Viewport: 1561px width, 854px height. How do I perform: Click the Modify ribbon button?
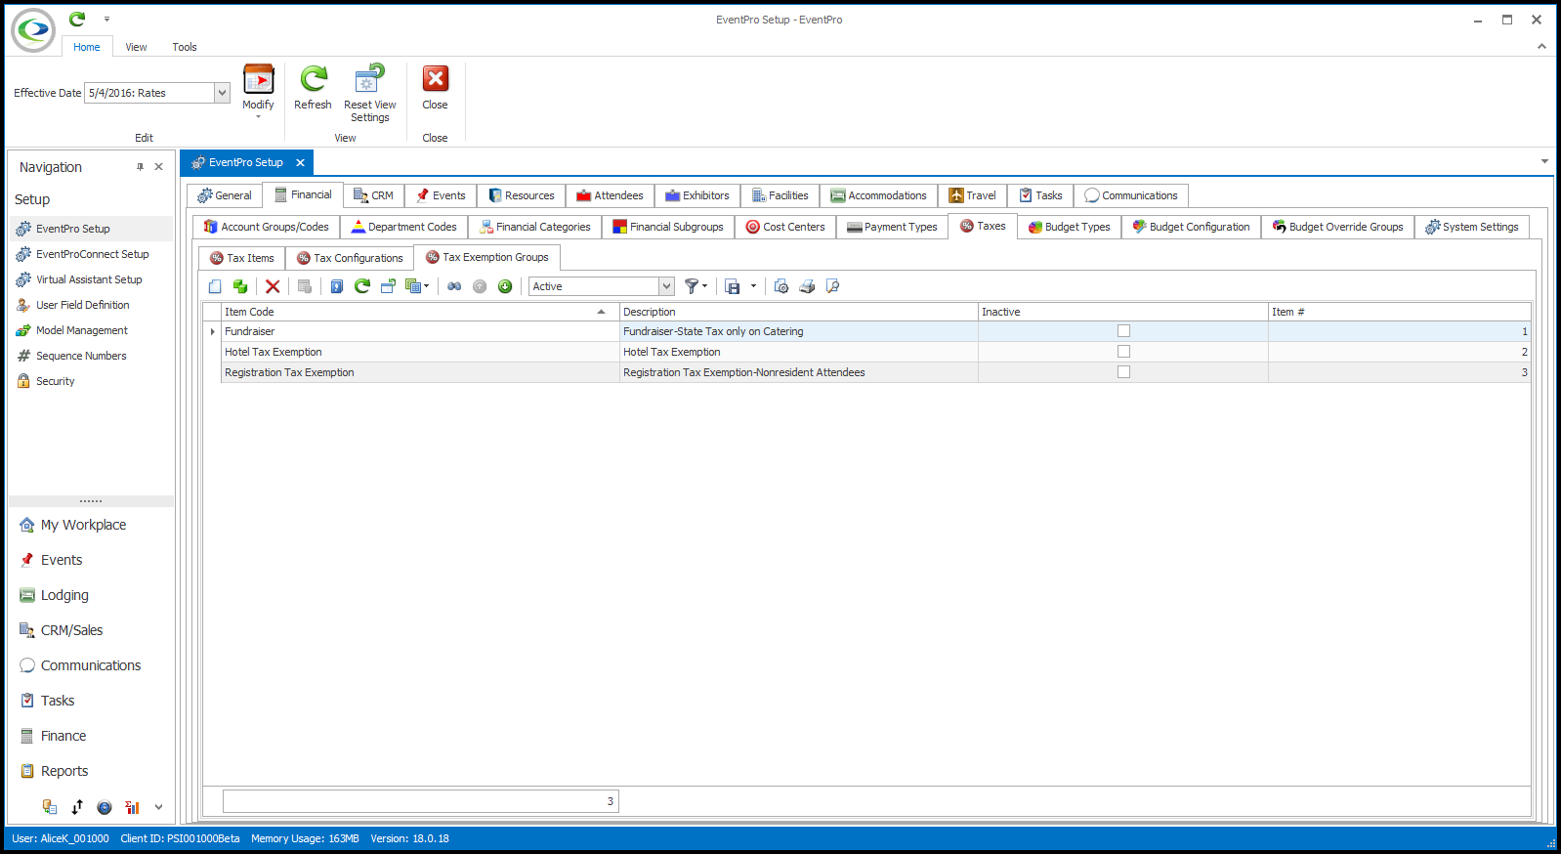point(258,92)
